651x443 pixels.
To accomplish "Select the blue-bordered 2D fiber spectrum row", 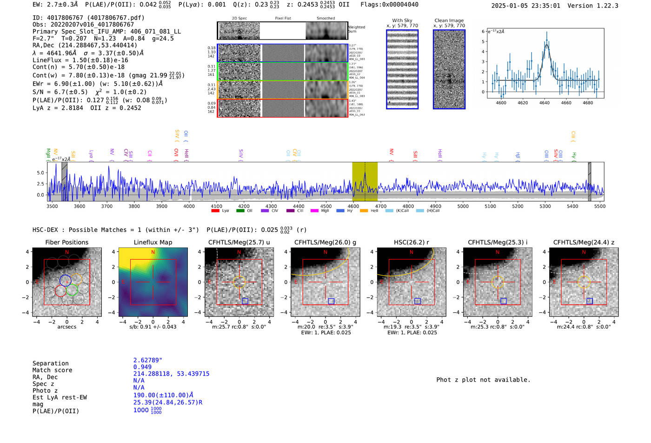I will [x=282, y=53].
